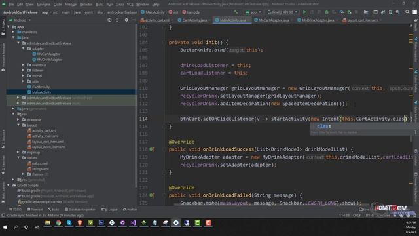Open the Database Inspector tool window
This screenshot has width=419, height=236.
click(80, 210)
